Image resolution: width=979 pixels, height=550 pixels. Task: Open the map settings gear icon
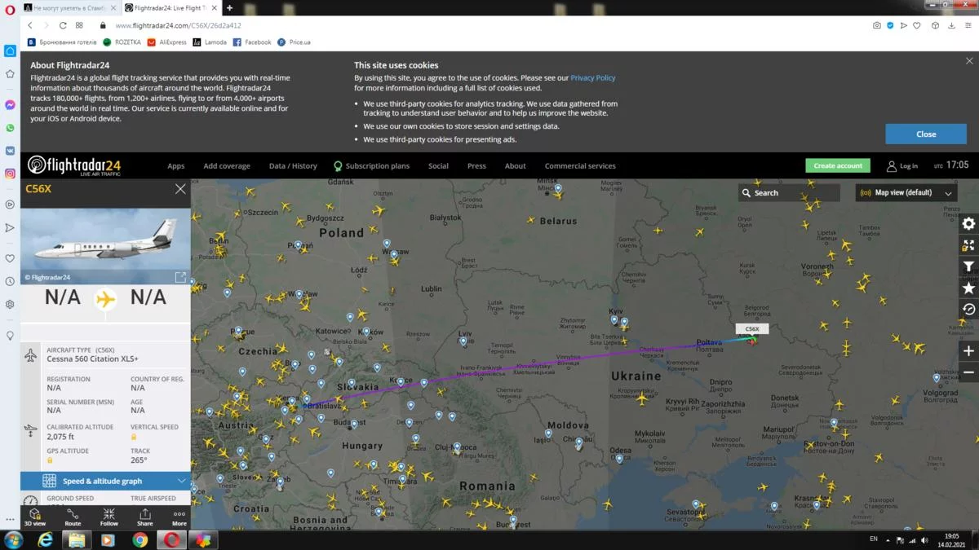click(x=968, y=224)
